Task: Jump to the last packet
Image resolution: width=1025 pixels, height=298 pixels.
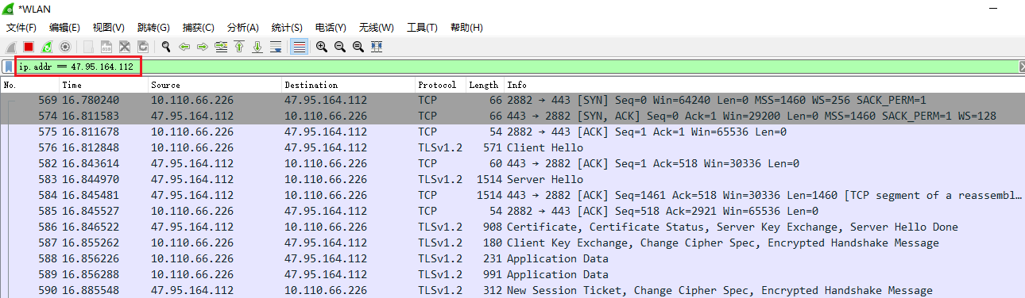Action: pyautogui.click(x=257, y=47)
